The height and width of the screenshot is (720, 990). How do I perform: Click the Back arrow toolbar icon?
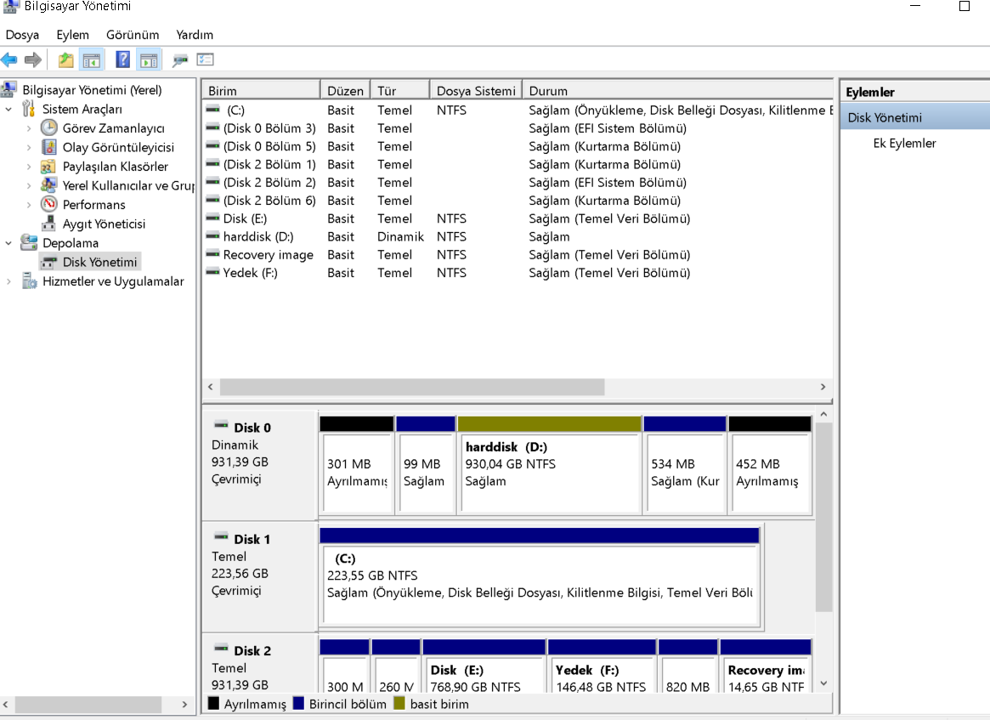point(8,60)
